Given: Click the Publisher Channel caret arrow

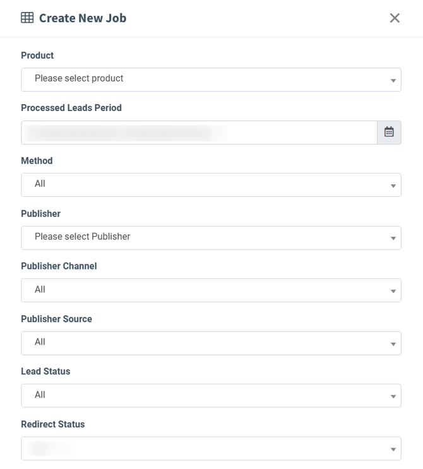Looking at the screenshot, I should pos(393,292).
